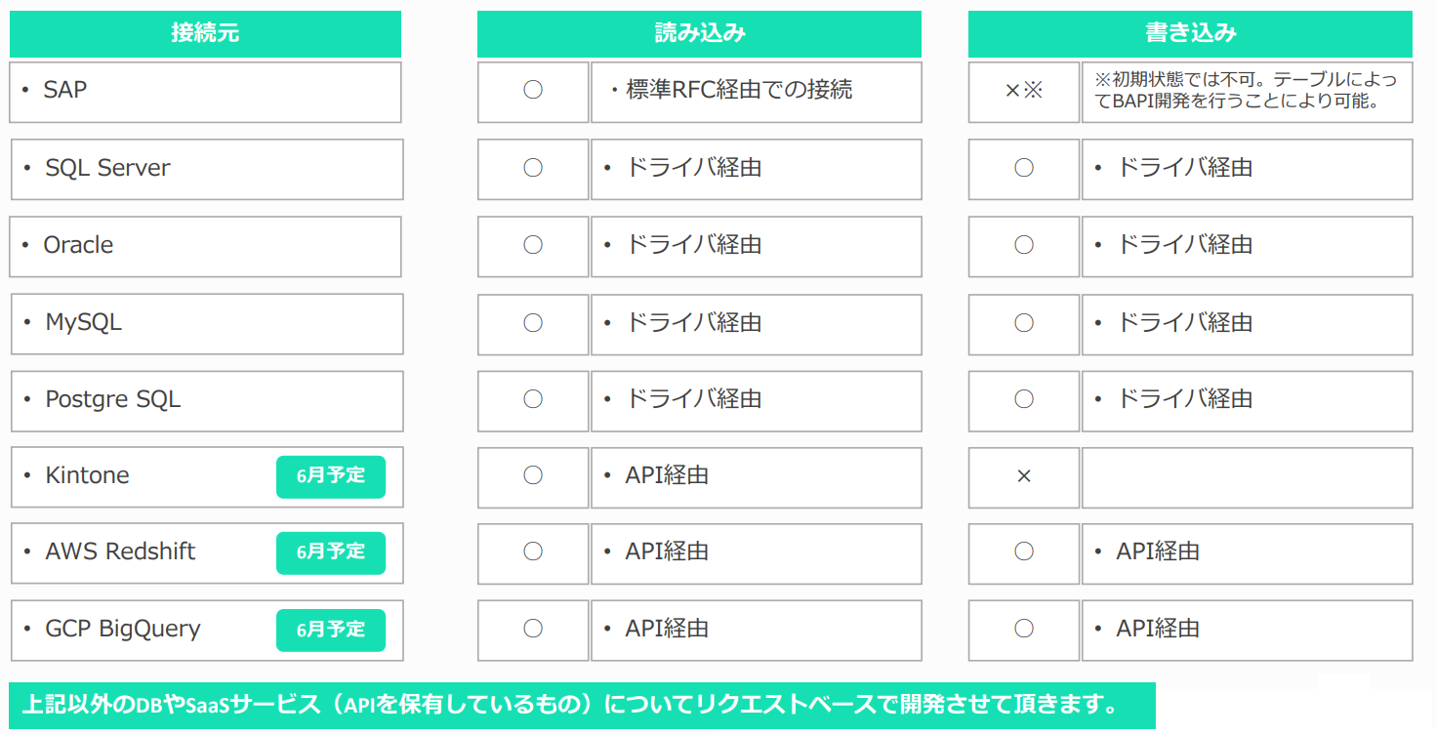
Task: Click the green request-based development footer banner
Action: coord(582,704)
